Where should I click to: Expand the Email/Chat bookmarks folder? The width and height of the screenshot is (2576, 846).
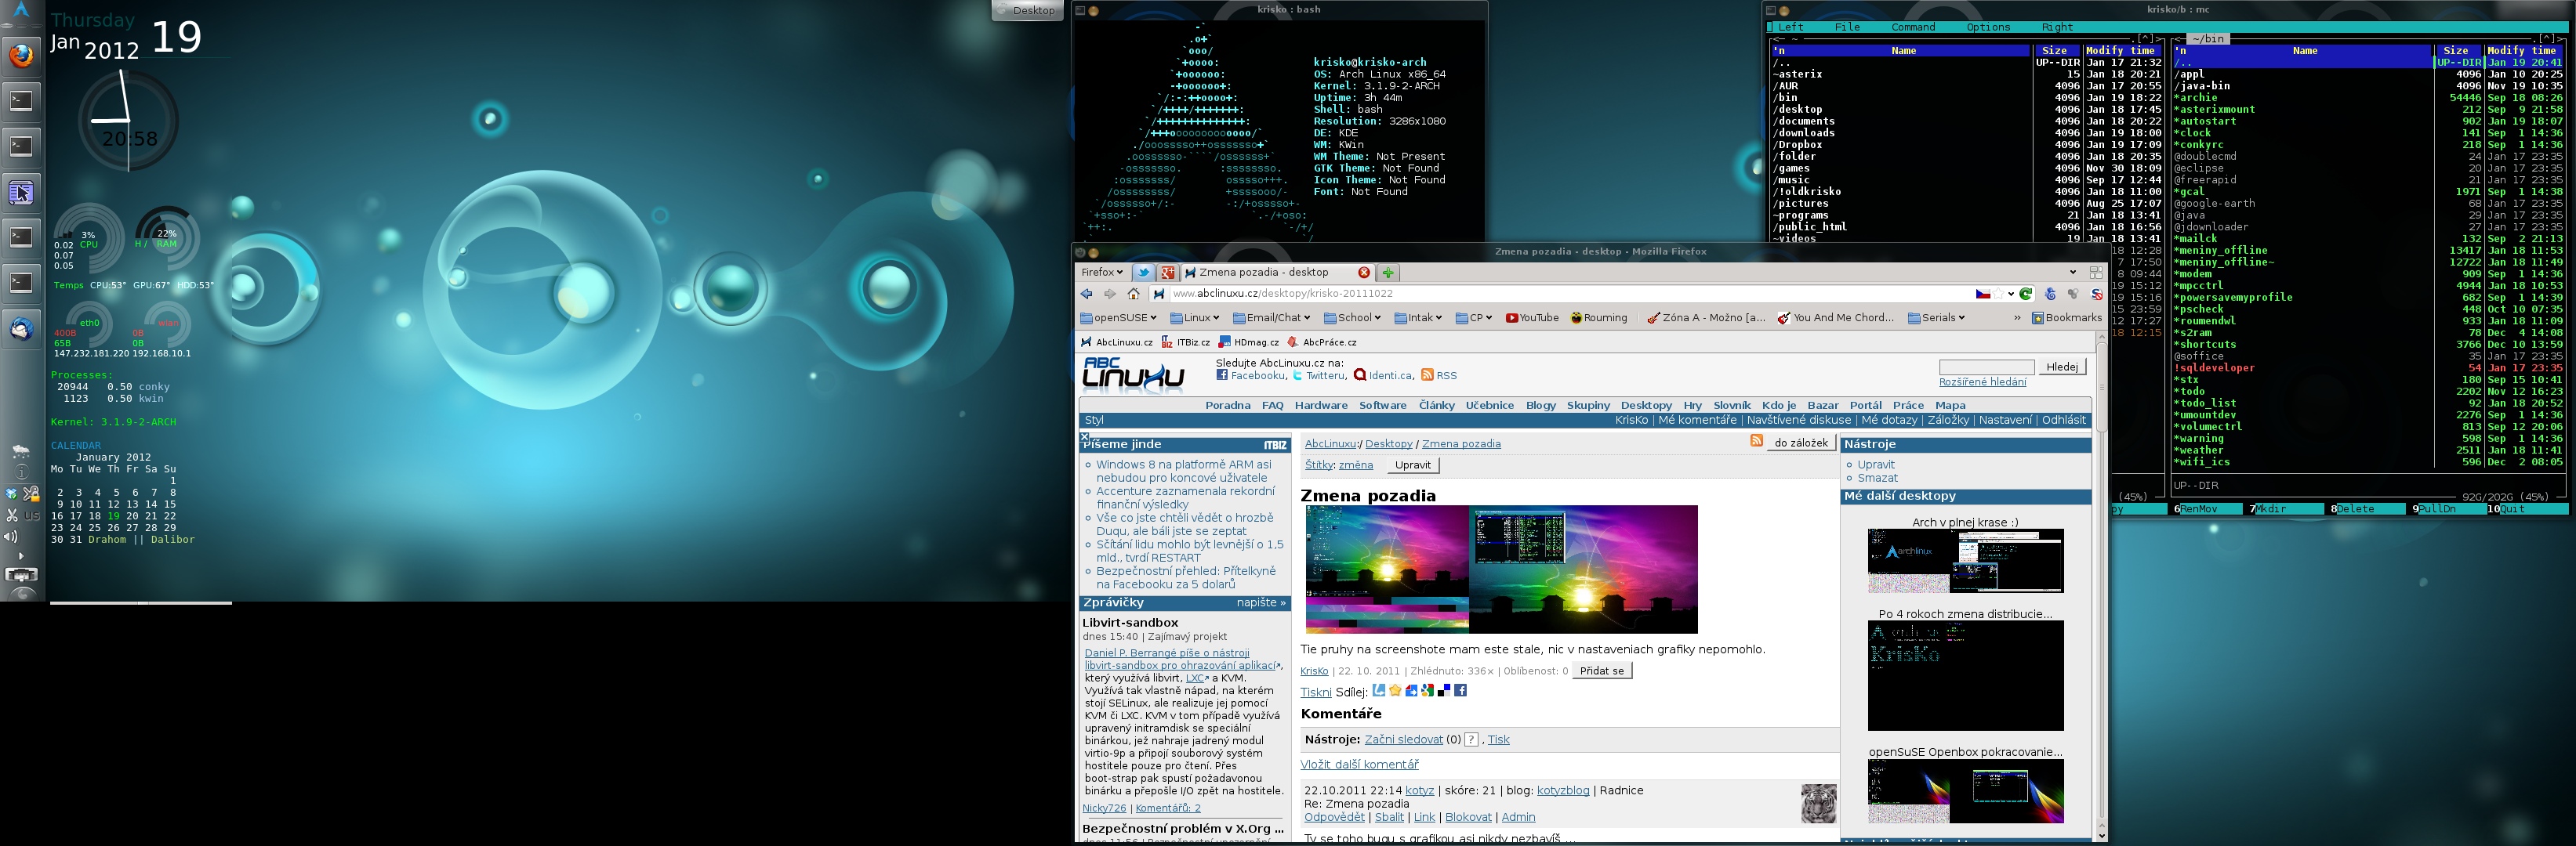coord(1271,317)
